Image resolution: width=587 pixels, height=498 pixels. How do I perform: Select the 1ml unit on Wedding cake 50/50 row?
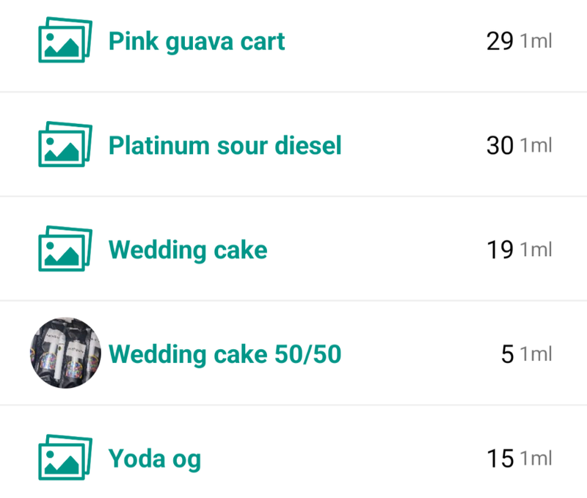tap(536, 355)
